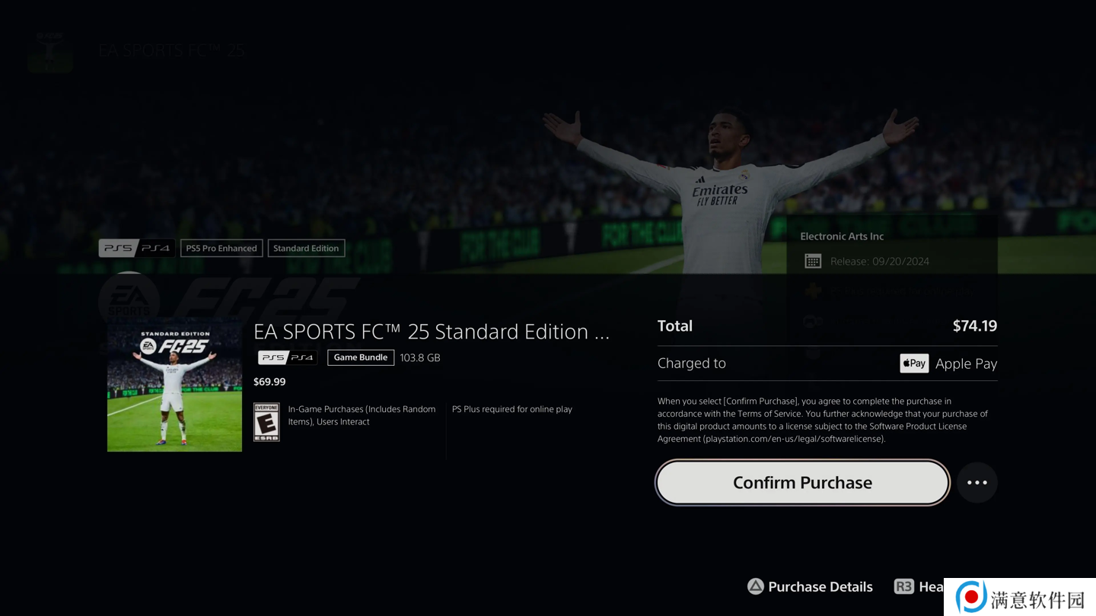Select the PS5 Pro Enhanced tag

[x=221, y=248]
